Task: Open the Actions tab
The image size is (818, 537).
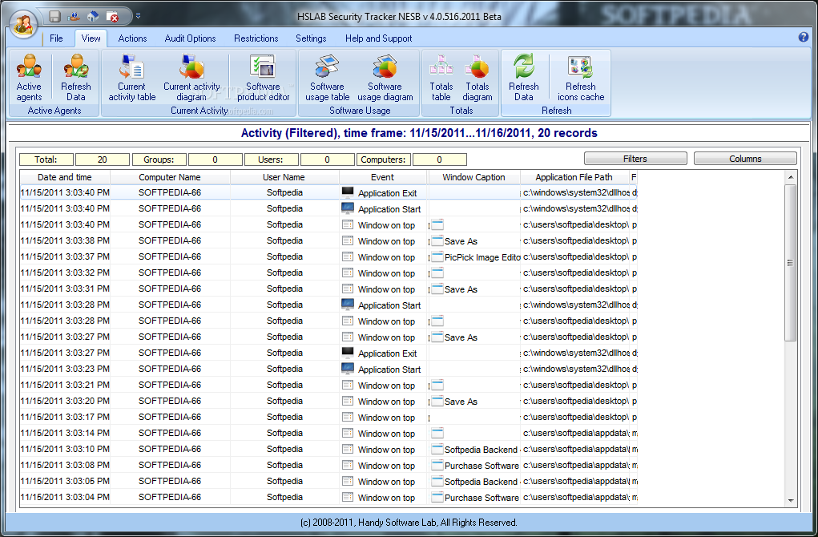Action: [x=132, y=38]
